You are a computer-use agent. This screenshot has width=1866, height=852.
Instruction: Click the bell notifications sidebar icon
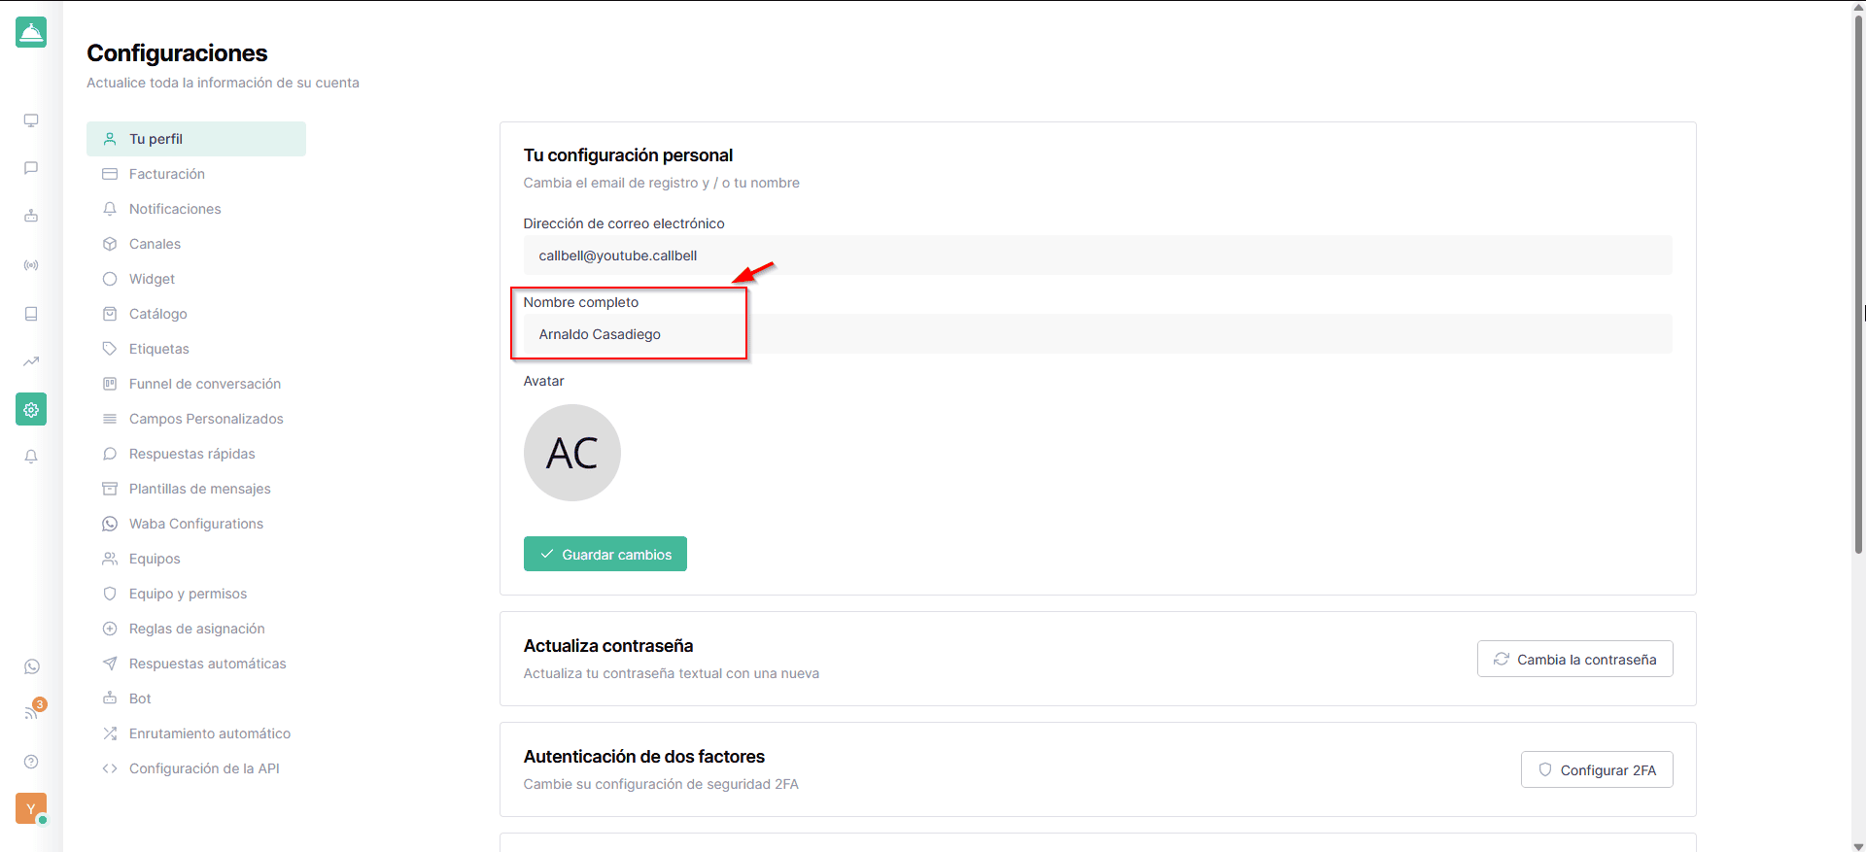(31, 457)
